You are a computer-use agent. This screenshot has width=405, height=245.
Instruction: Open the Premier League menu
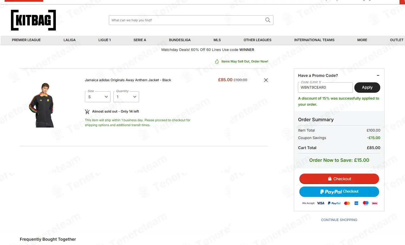click(26, 40)
